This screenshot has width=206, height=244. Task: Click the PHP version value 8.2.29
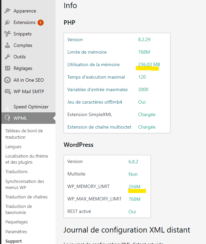click(x=144, y=39)
